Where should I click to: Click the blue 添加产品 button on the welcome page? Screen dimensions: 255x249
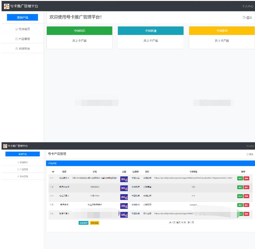[x=22, y=17]
